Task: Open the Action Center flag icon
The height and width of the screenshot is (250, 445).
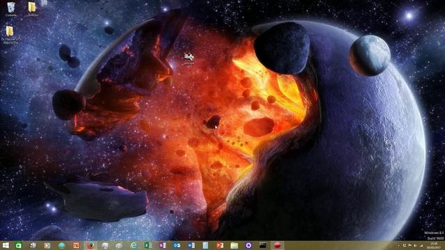Action: click(410, 246)
